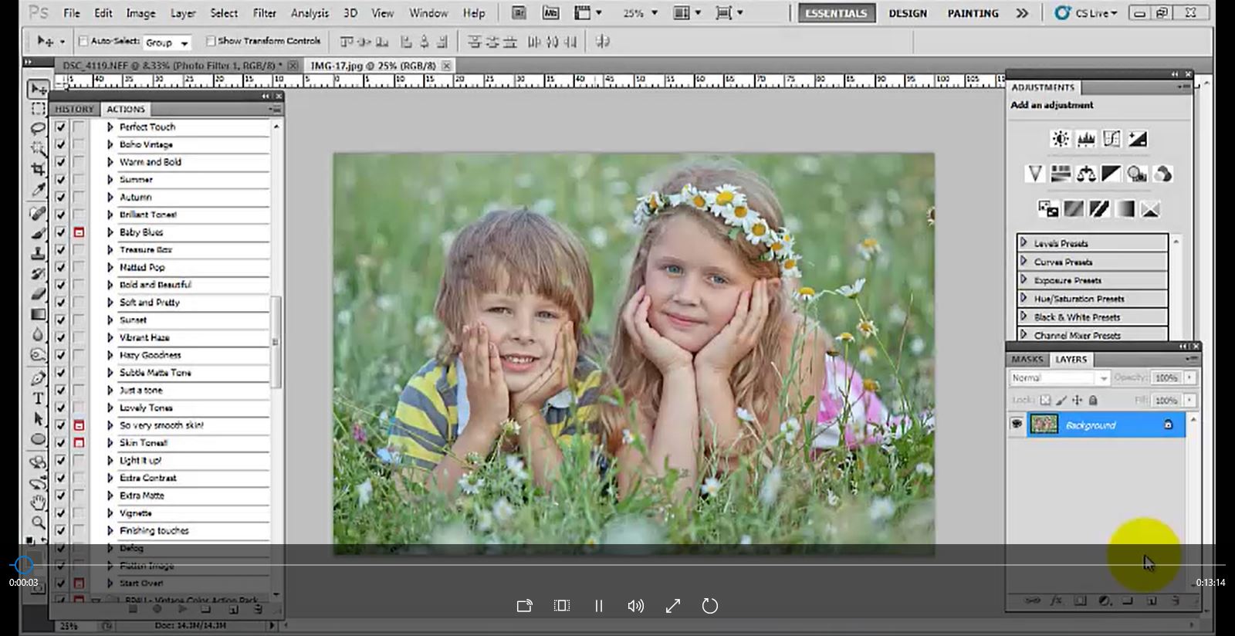
Task: Add a Color Balance adjustment
Action: tap(1086, 174)
